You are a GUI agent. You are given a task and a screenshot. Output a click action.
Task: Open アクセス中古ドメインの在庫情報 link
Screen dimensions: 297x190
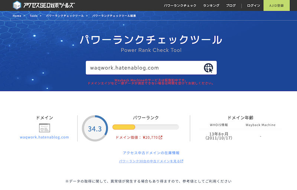151,153
